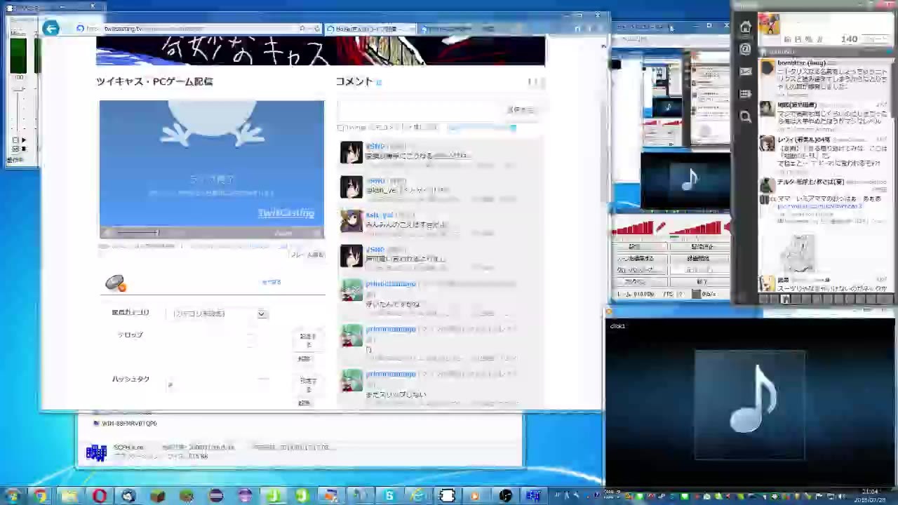Open the home timeline in Twitter client sidebar
898x505 pixels.
pyautogui.click(x=745, y=27)
